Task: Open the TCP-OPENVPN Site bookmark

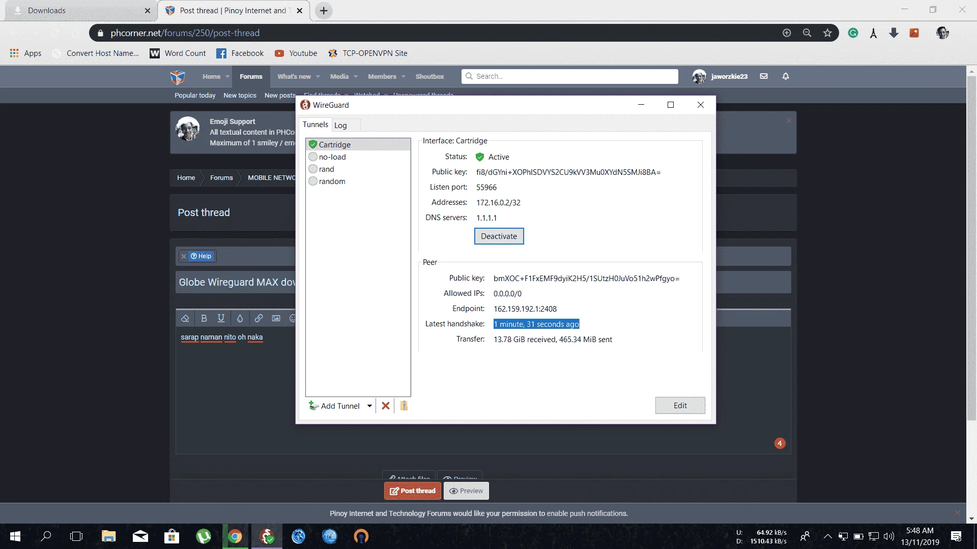Action: click(367, 53)
